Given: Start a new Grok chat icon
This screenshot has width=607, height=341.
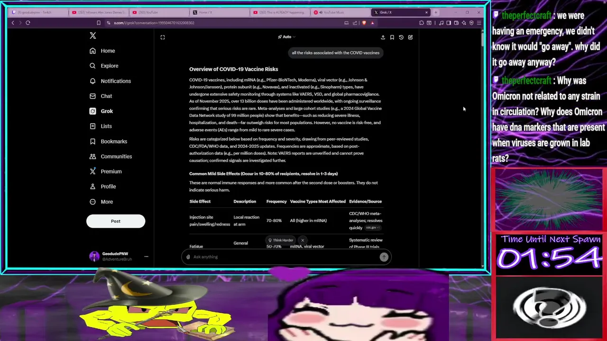Looking at the screenshot, I should click(x=410, y=37).
